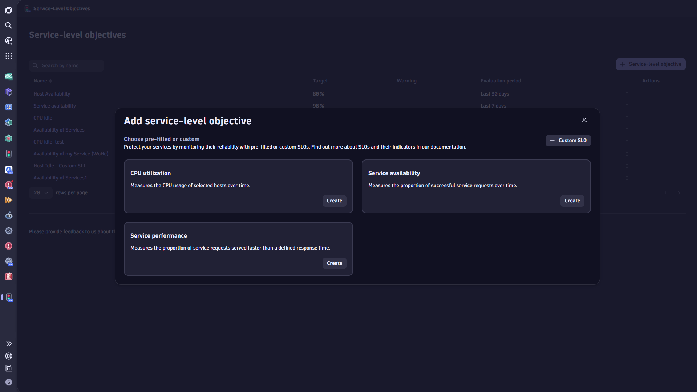Open the Help lifebuoy icon
This screenshot has height=392, width=697.
[x=8, y=356]
